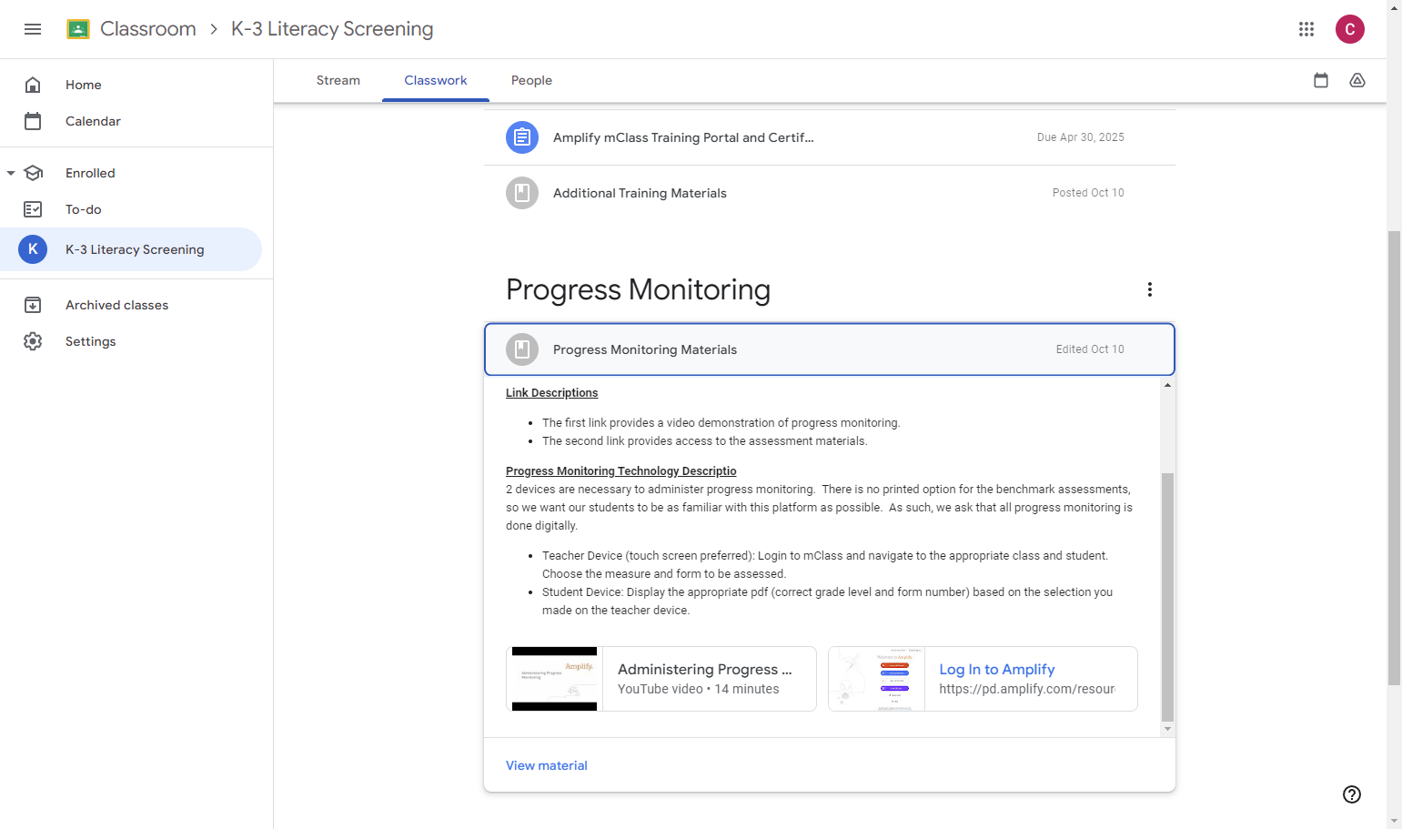Open the class Drive folder icon
Viewport: 1402px width, 829px height.
[1357, 80]
